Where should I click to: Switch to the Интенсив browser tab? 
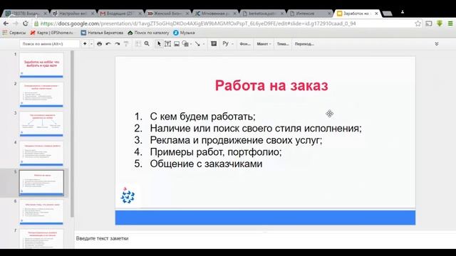[x=311, y=14]
